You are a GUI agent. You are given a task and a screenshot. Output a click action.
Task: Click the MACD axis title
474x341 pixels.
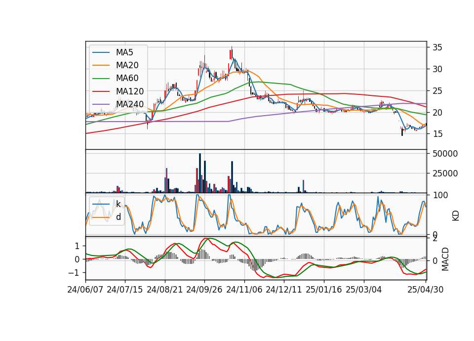tap(445, 259)
